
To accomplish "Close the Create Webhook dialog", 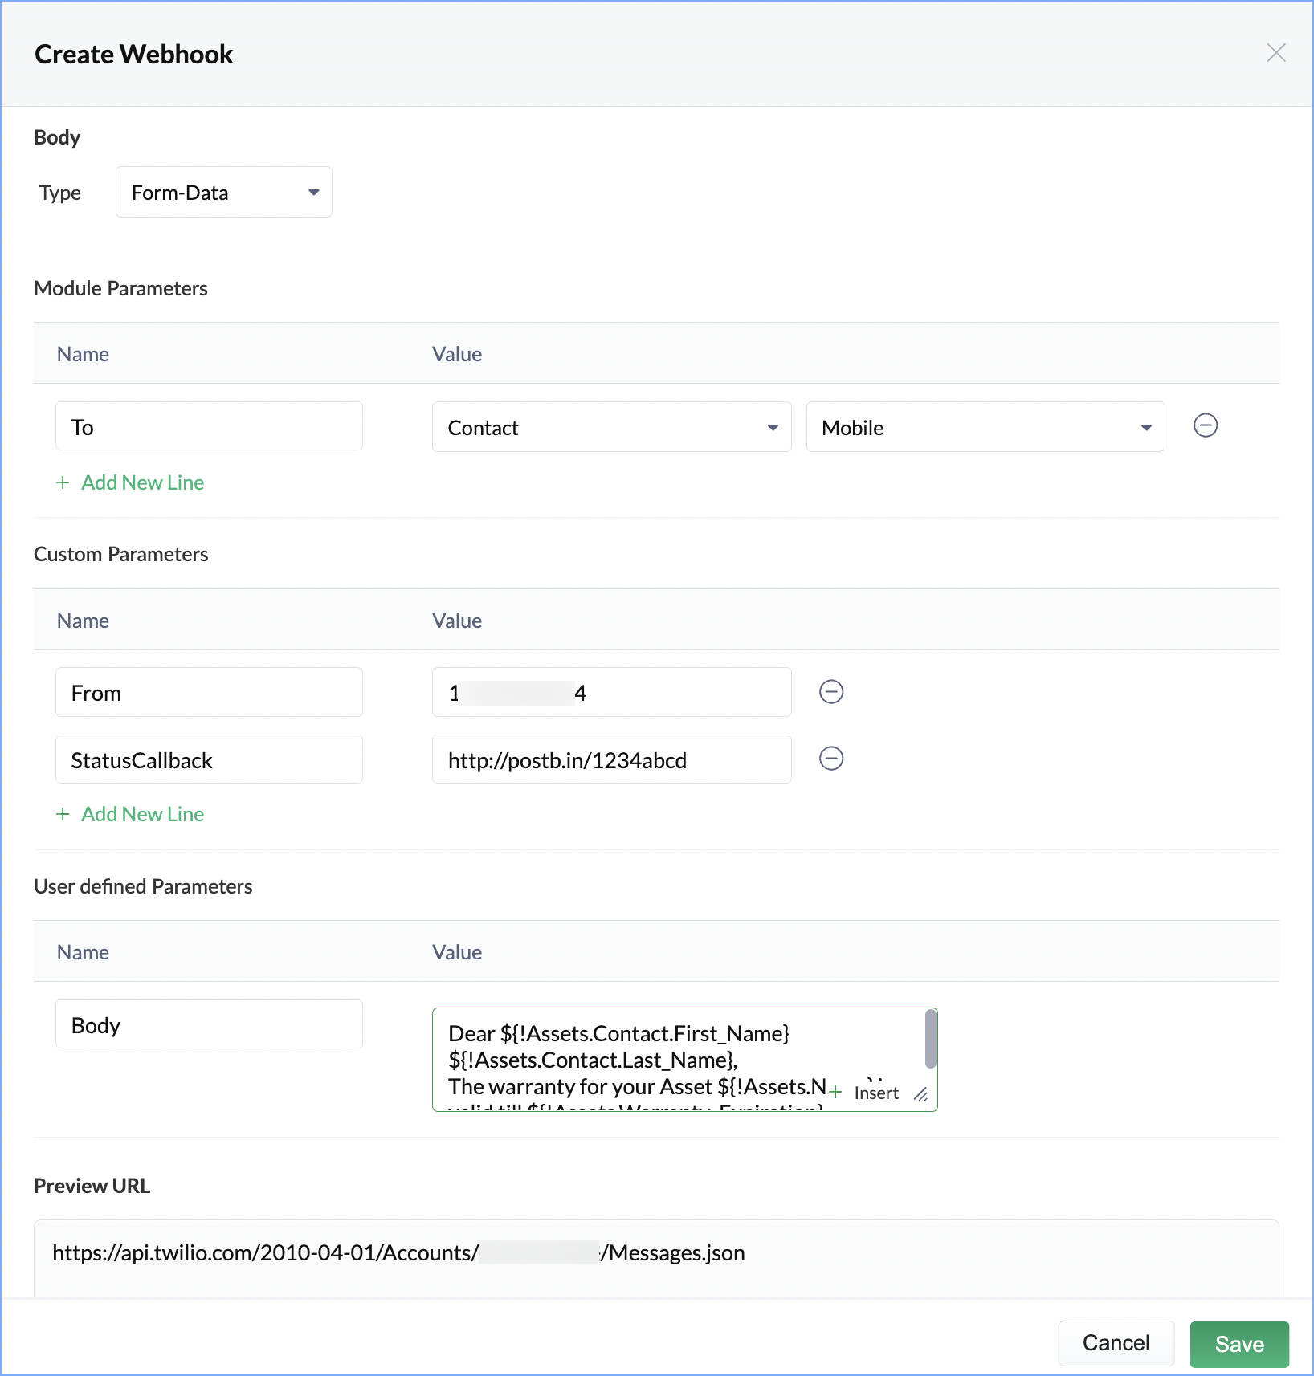I will (1275, 53).
